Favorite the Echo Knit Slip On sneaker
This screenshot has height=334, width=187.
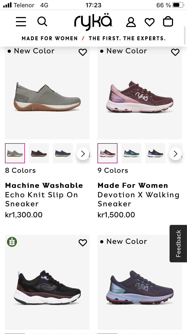[x=83, y=52]
